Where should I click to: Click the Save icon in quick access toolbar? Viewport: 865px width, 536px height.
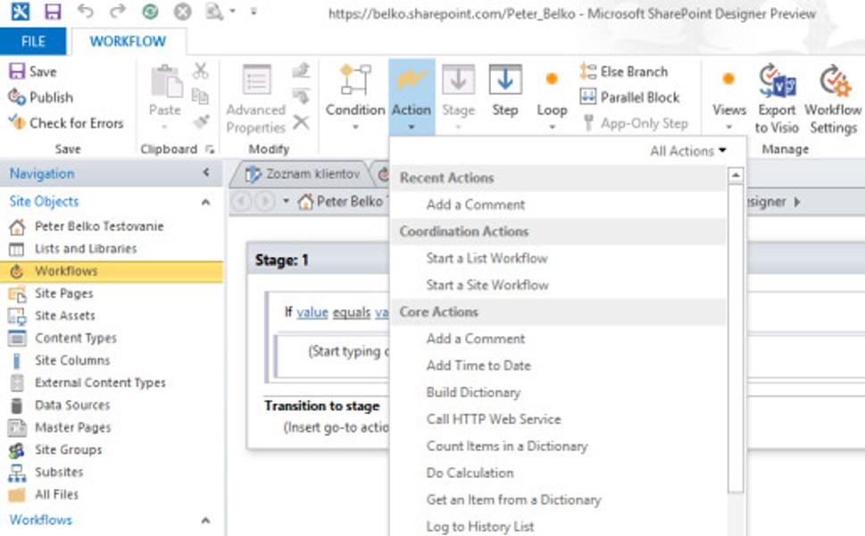click(x=53, y=12)
